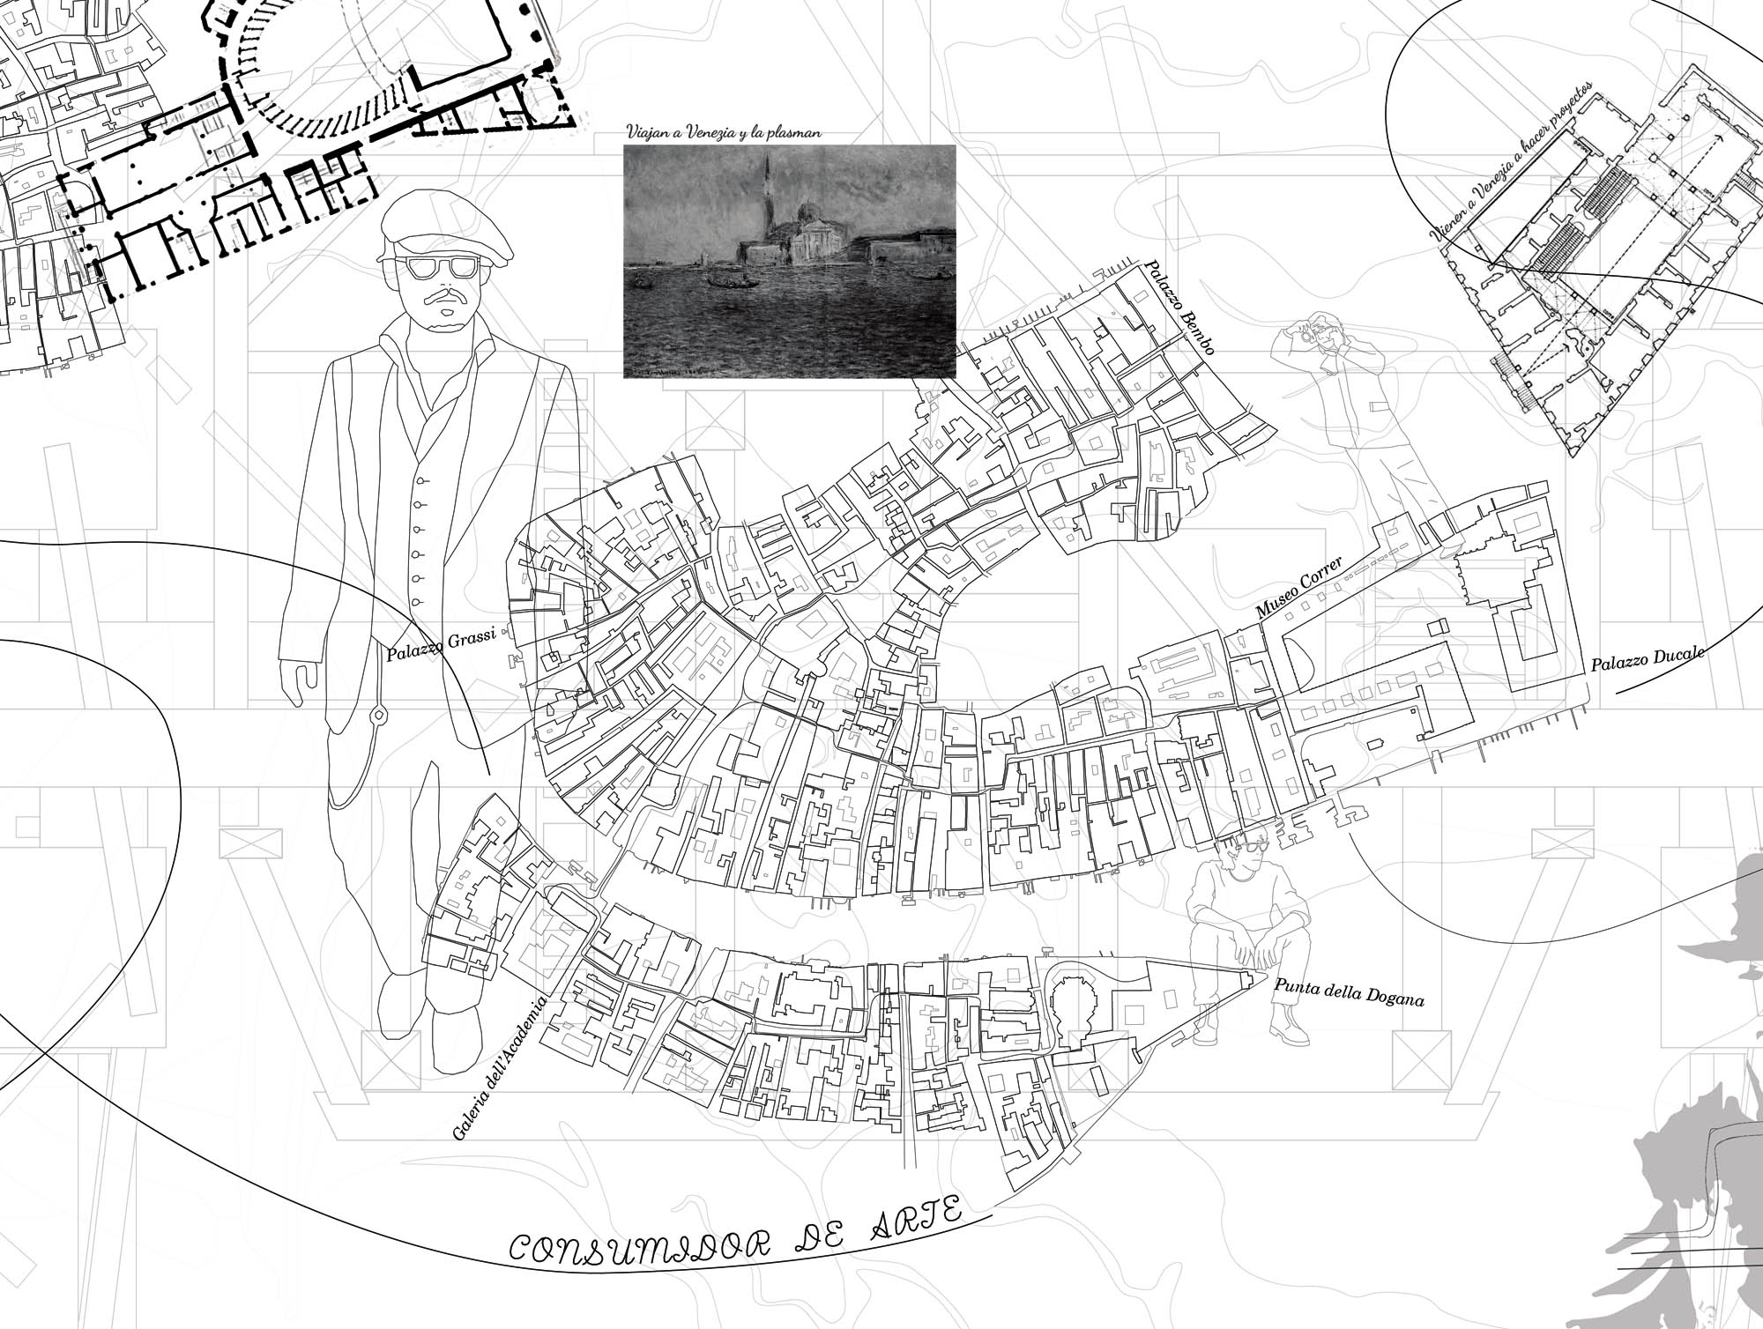Click the Palazzo Bembo label
The image size is (1763, 1329).
click(1179, 308)
